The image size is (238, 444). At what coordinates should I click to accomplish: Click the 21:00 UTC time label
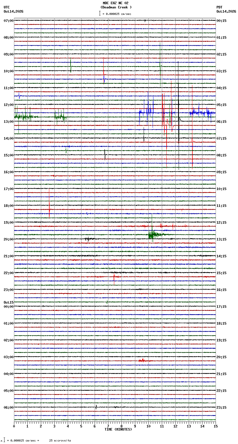tap(9, 256)
